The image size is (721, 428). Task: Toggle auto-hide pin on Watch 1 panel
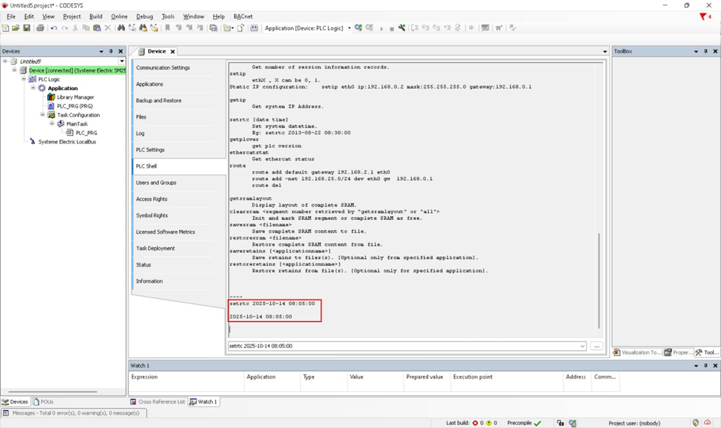point(705,366)
